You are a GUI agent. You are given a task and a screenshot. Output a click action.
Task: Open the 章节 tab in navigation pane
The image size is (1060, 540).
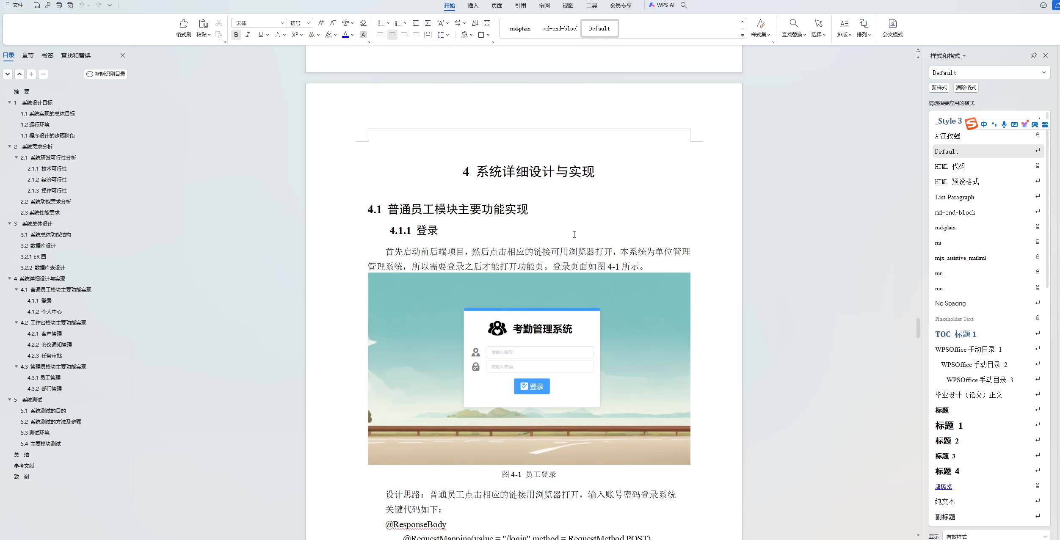pyautogui.click(x=28, y=55)
